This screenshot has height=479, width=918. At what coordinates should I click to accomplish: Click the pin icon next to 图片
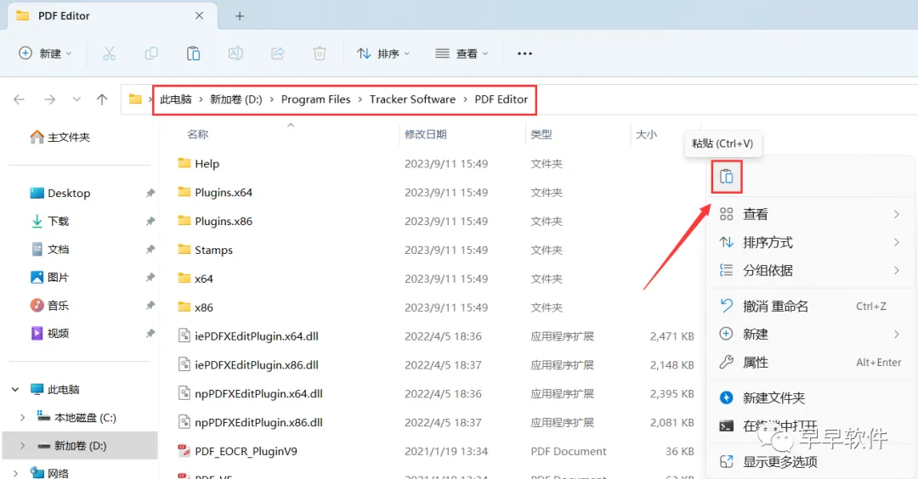[x=150, y=277]
